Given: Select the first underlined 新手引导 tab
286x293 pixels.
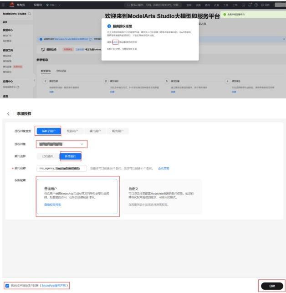Looking at the screenshot, I should pyautogui.click(x=46, y=71).
